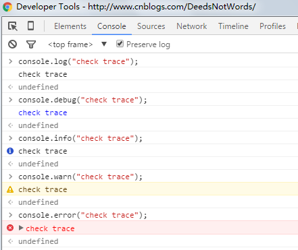298x250 pixels.
Task: Select the blue debug 'check trace' output
Action: click(43, 113)
